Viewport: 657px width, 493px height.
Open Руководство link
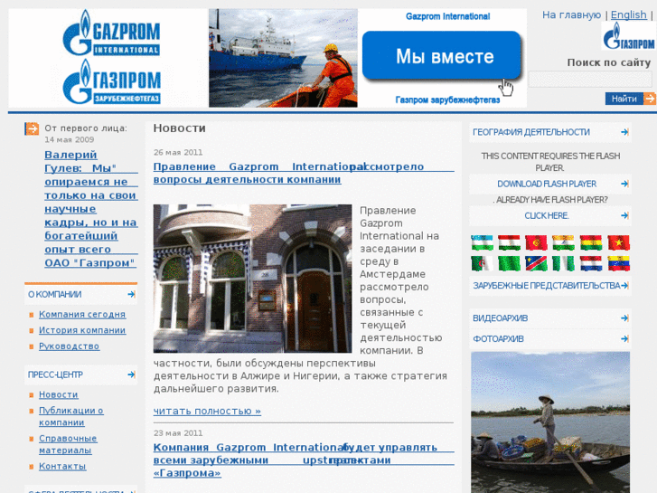coord(70,346)
